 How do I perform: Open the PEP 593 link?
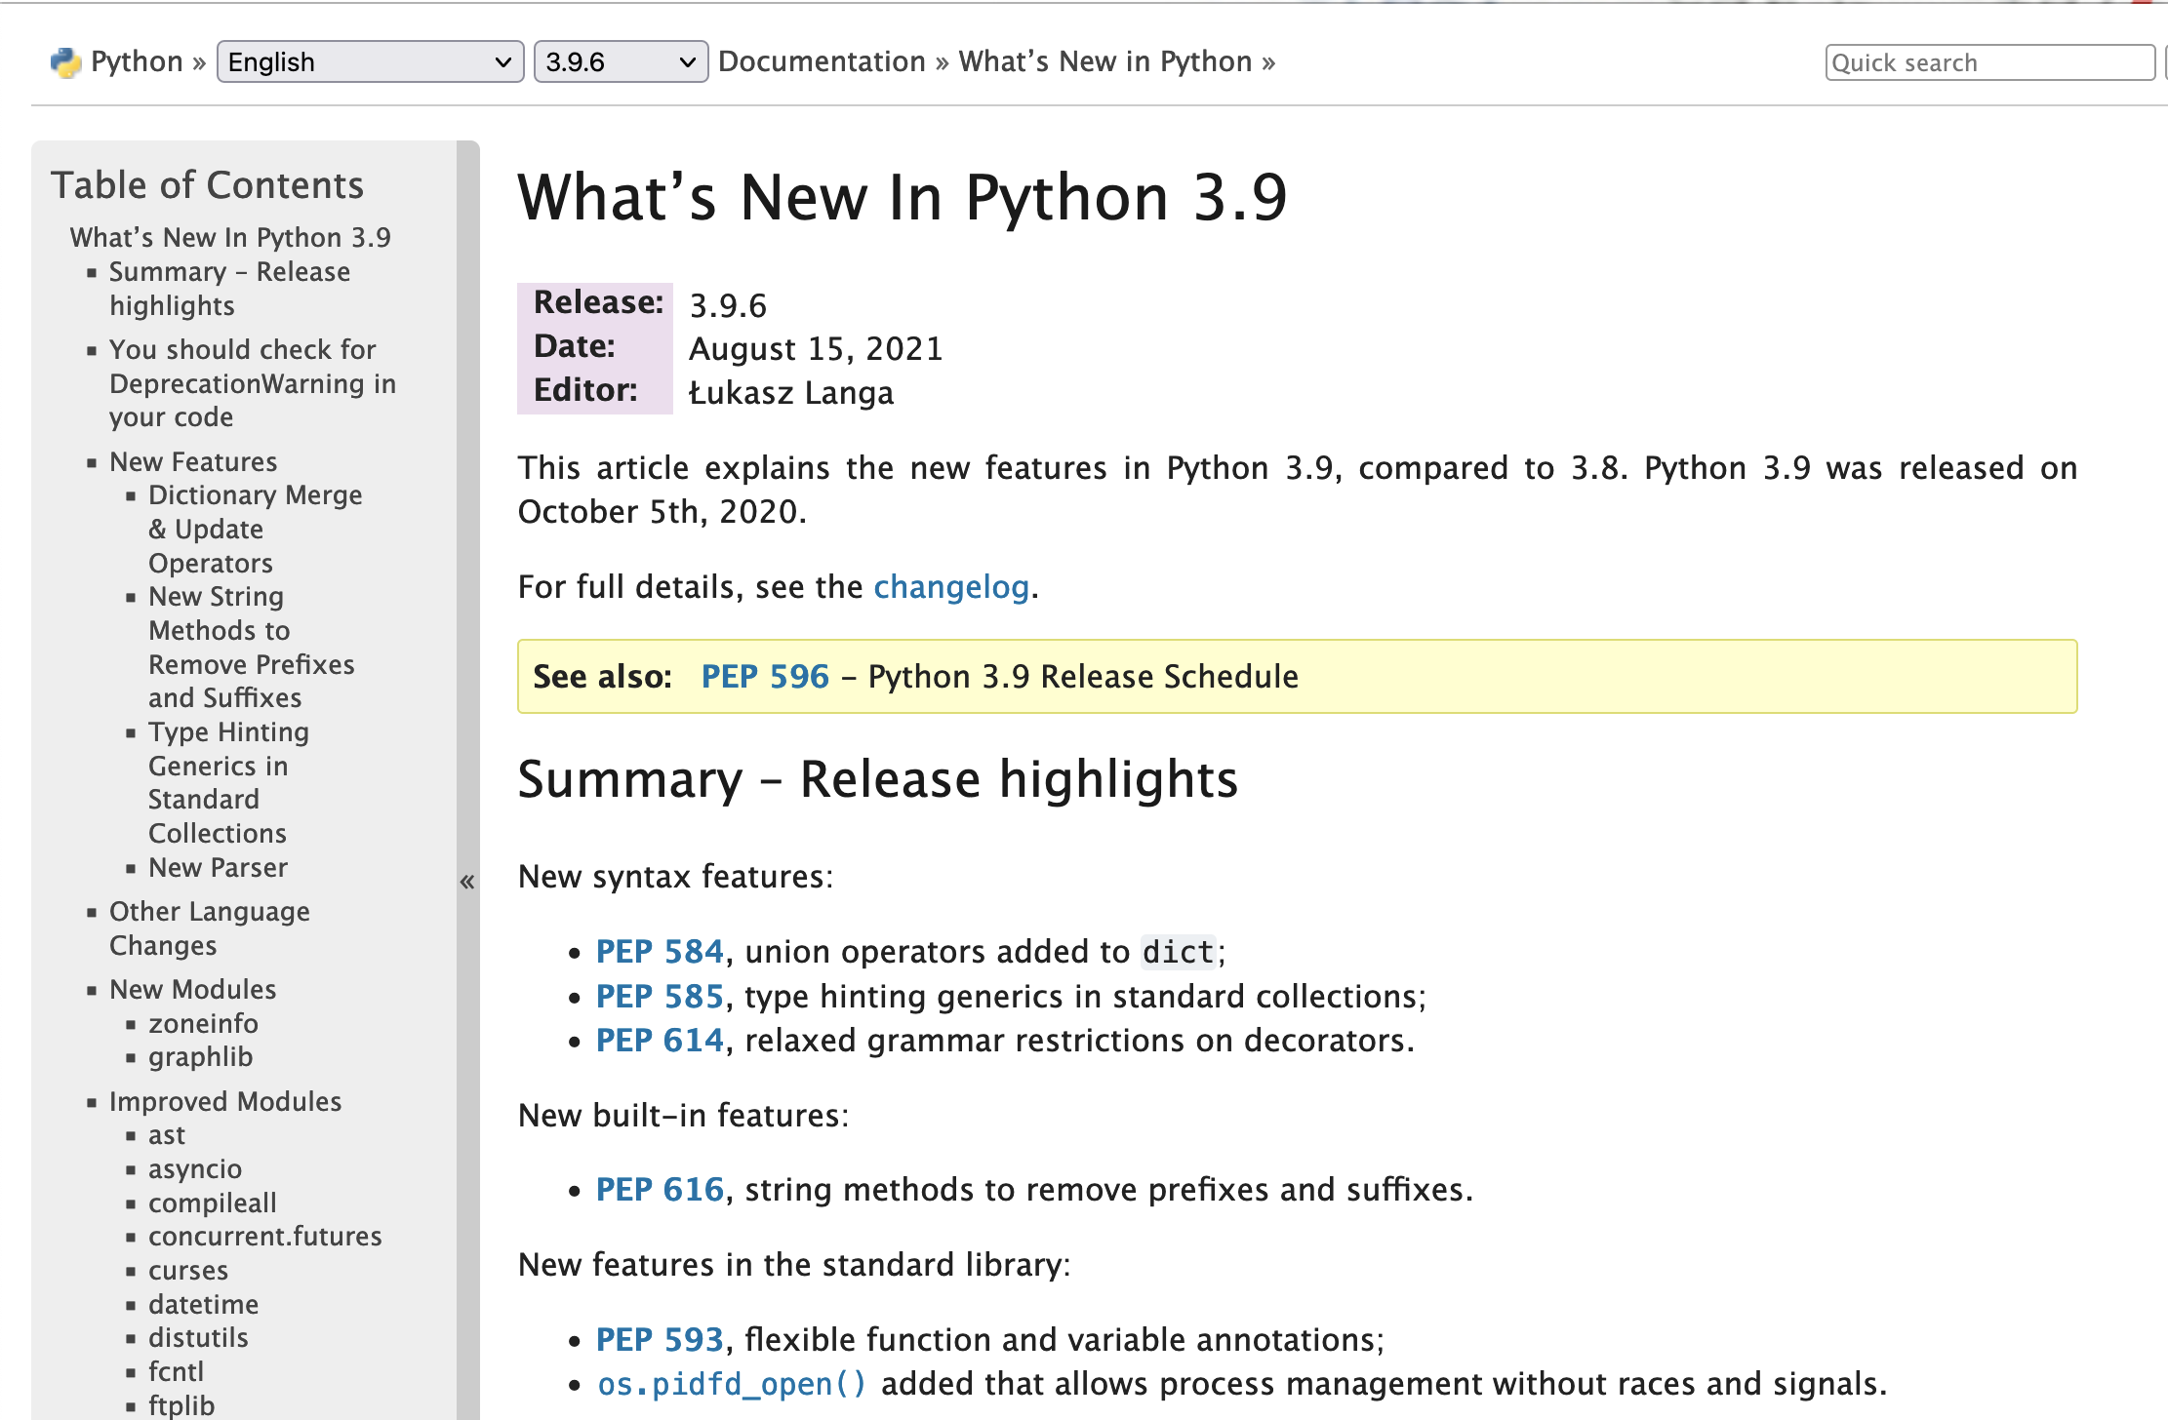coord(660,1340)
